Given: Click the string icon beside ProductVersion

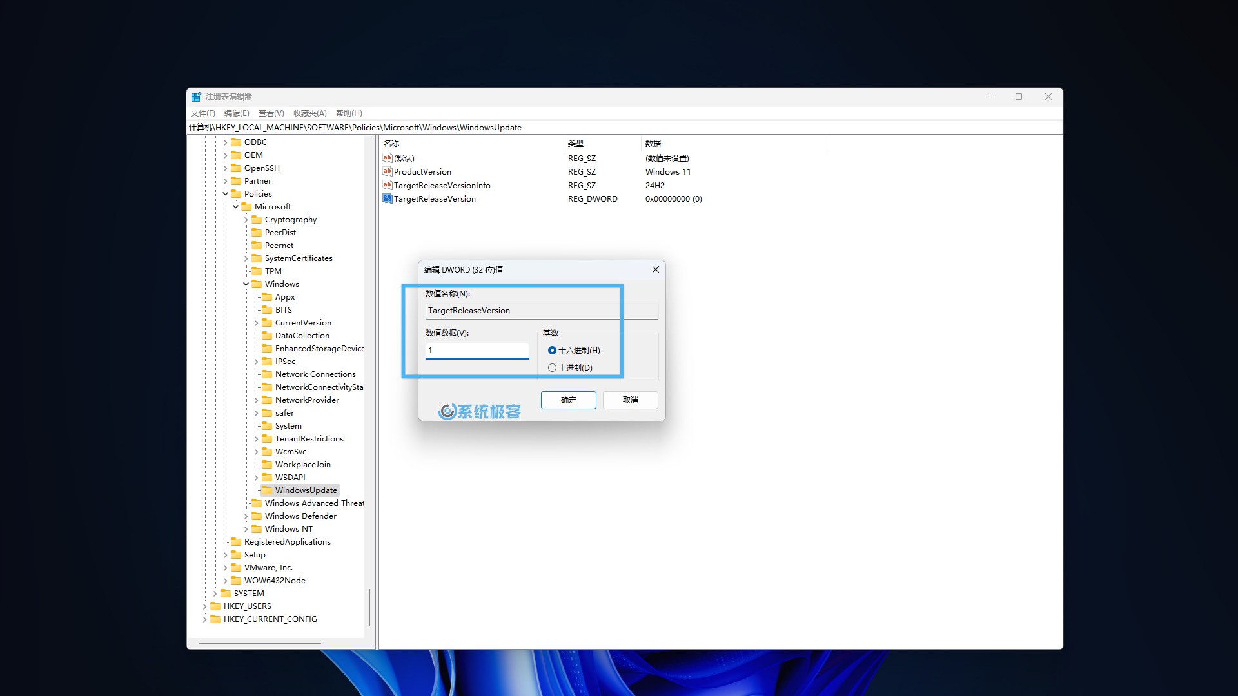Looking at the screenshot, I should pyautogui.click(x=387, y=171).
